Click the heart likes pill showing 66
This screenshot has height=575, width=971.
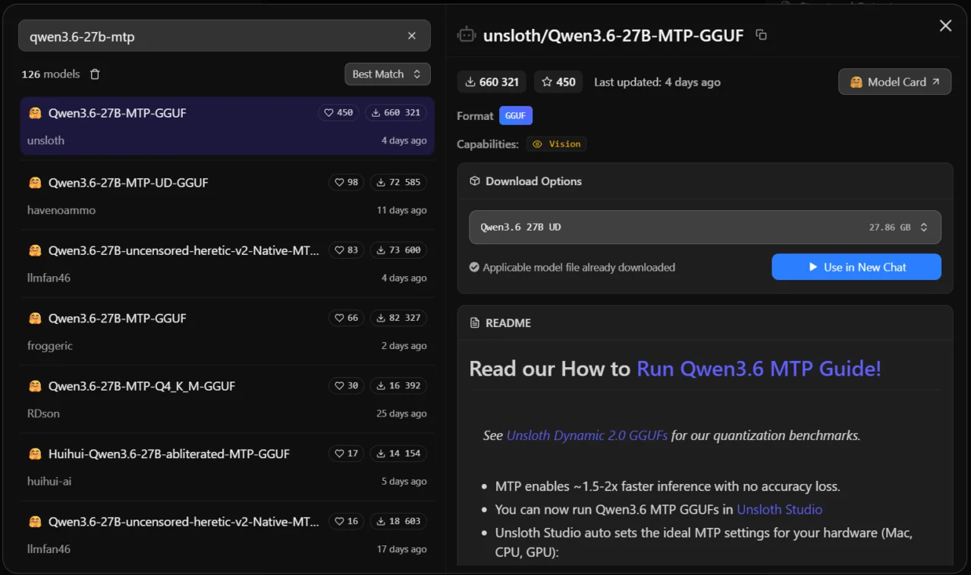(x=346, y=318)
